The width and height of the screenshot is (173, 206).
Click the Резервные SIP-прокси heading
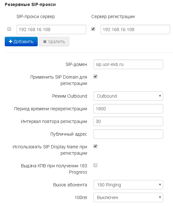click(x=30, y=5)
